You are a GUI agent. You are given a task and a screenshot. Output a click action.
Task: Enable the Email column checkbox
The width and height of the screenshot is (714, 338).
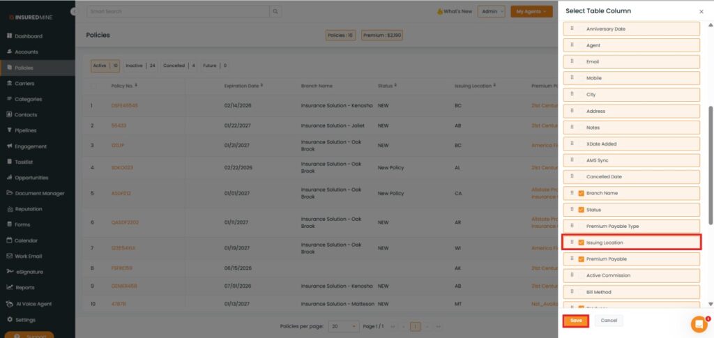581,62
